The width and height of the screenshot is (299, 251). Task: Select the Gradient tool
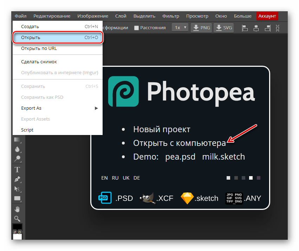click(17, 140)
